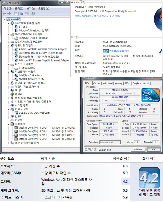
Task: Collapse the 이미징 장치 node
Action: click(x=8, y=109)
